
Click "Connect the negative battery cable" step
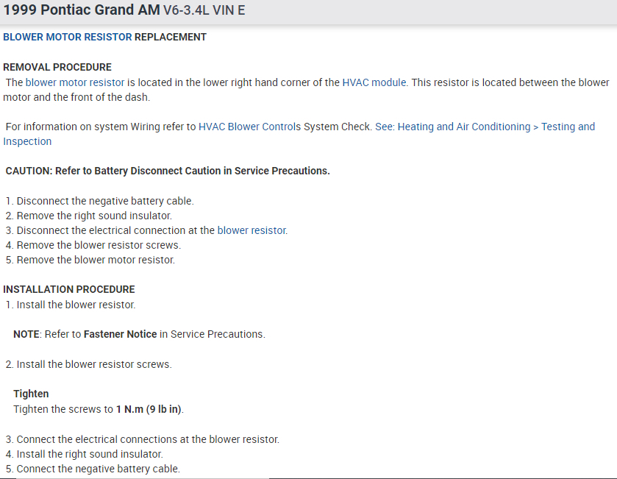98,469
